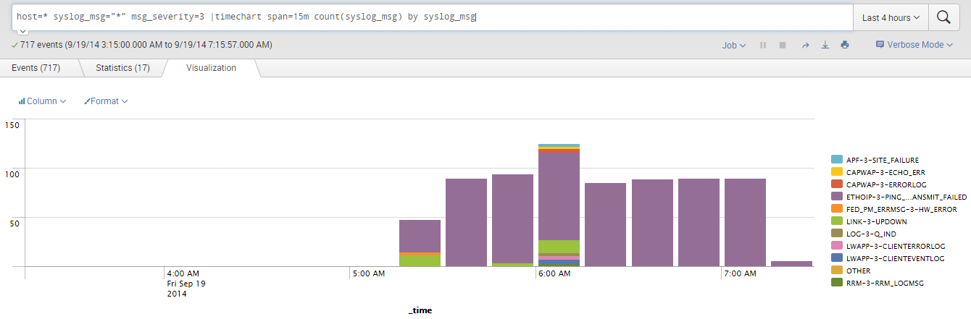Switch to the Statistics (17) tab
This screenshot has height=319, width=971.
click(x=122, y=68)
